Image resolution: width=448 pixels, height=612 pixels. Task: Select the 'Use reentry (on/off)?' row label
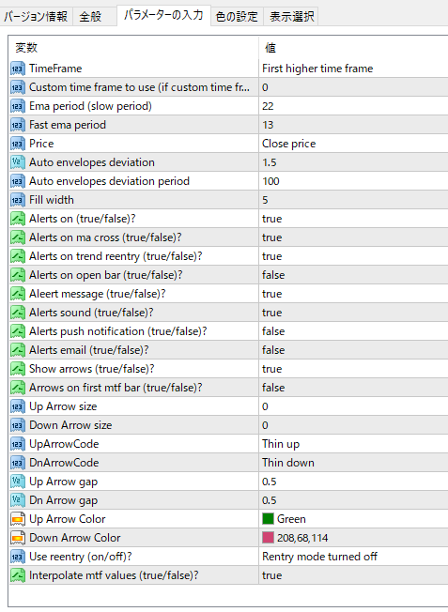coord(81,557)
